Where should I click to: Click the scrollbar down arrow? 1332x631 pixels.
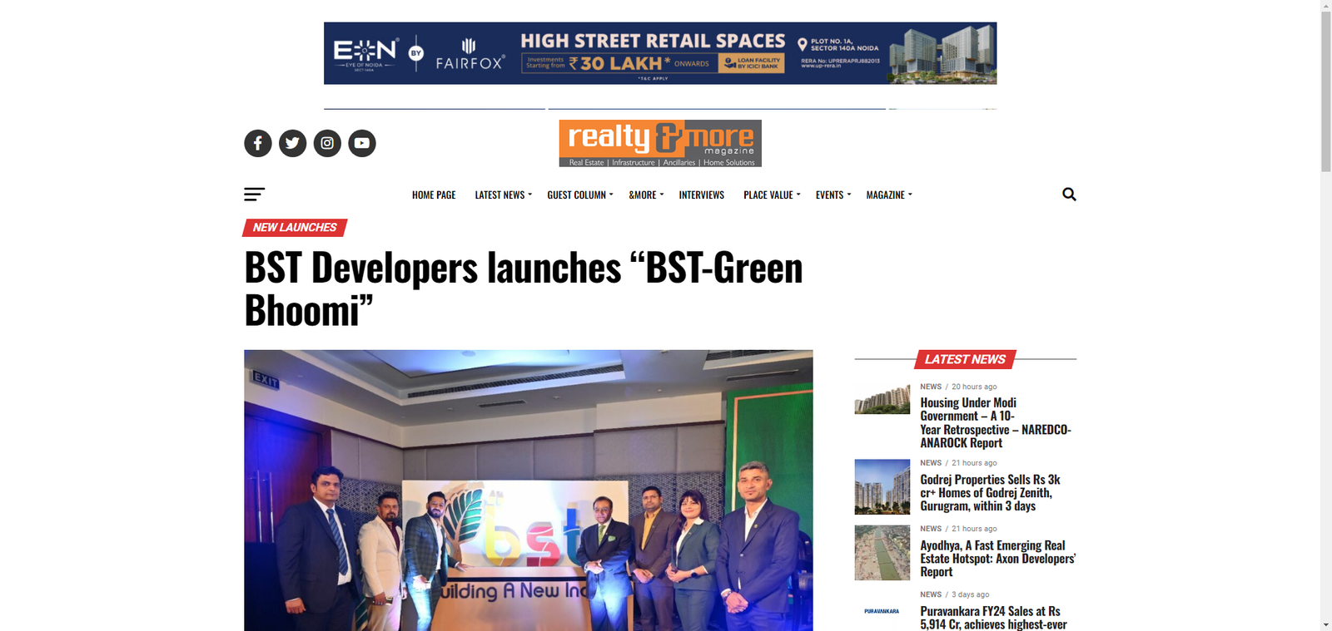point(1325,624)
